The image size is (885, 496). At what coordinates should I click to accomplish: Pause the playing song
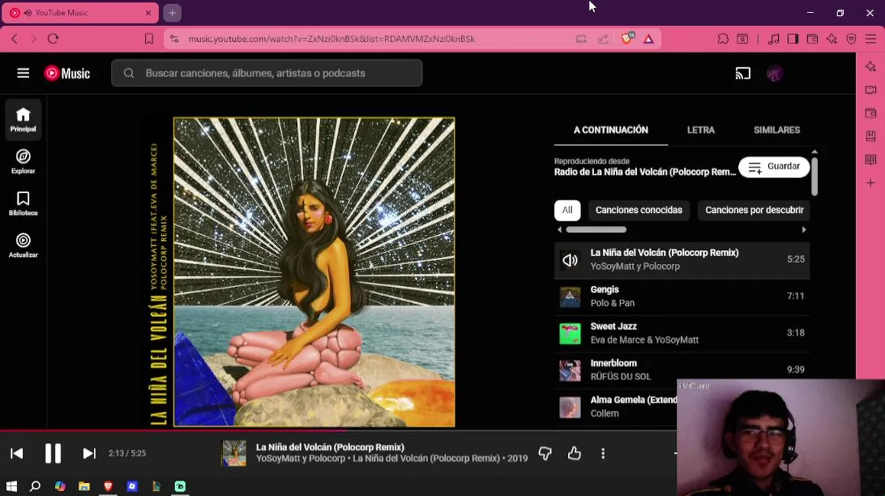pos(52,453)
